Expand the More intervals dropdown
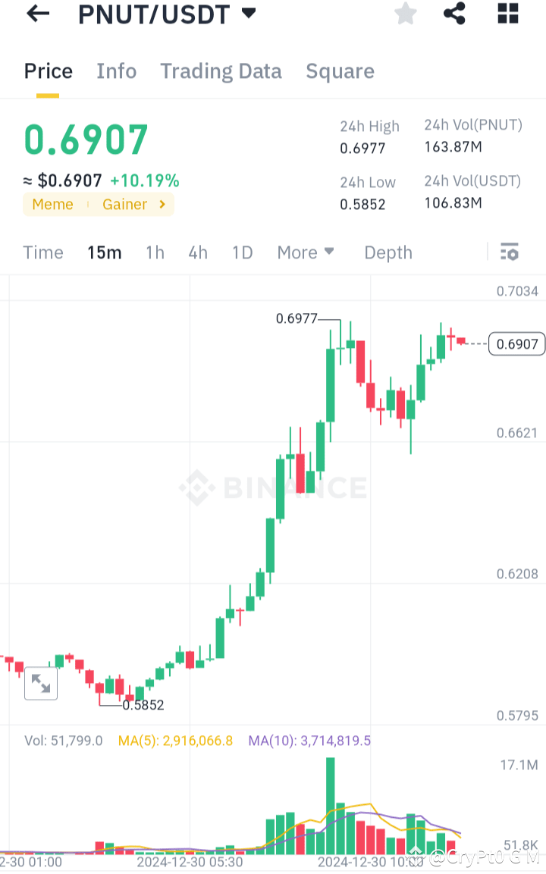Image resolution: width=546 pixels, height=874 pixels. (306, 252)
